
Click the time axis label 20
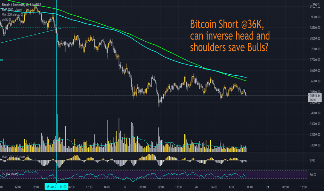click(x=196, y=187)
